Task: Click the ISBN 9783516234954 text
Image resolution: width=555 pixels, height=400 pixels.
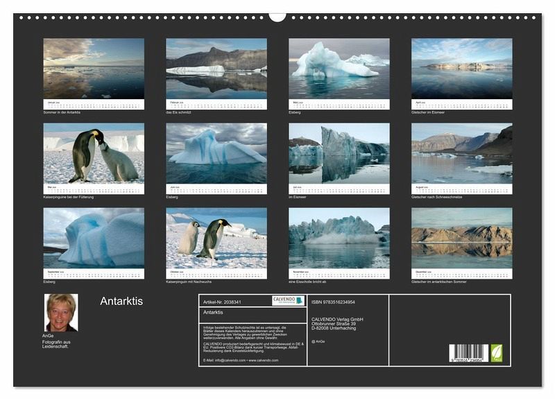Action: 333,302
